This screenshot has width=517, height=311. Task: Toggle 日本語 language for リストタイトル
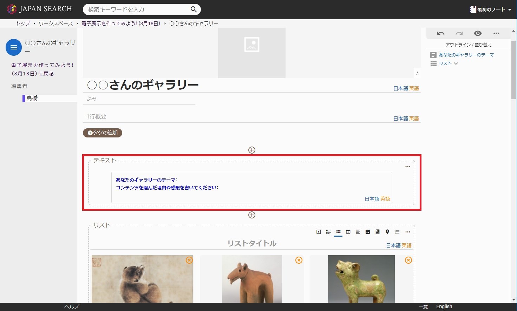[393, 245]
